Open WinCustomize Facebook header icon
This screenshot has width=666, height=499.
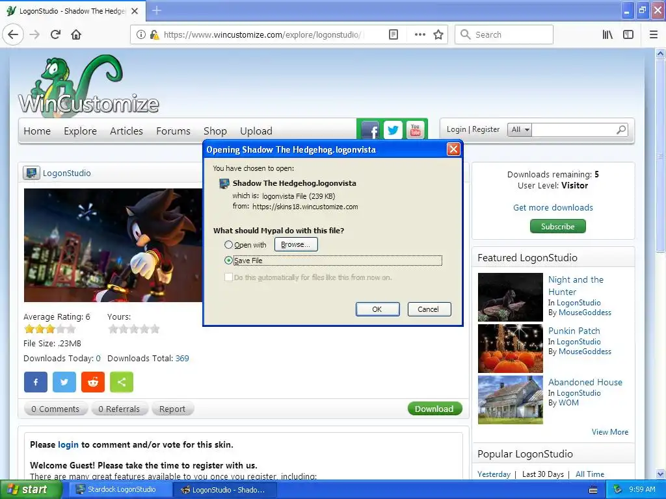click(x=370, y=130)
